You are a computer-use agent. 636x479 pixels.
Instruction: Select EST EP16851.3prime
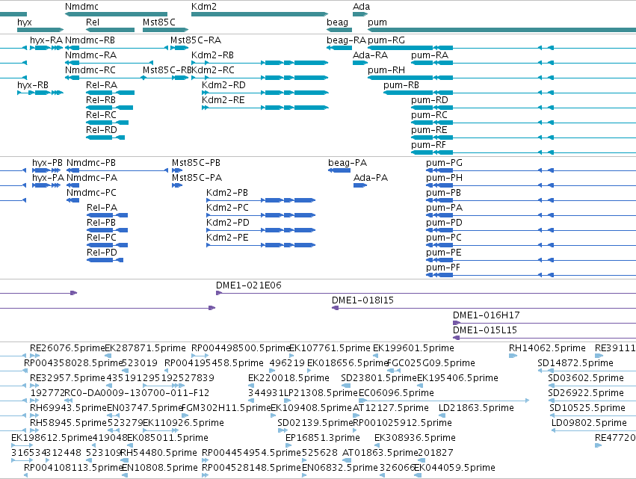[322, 439]
